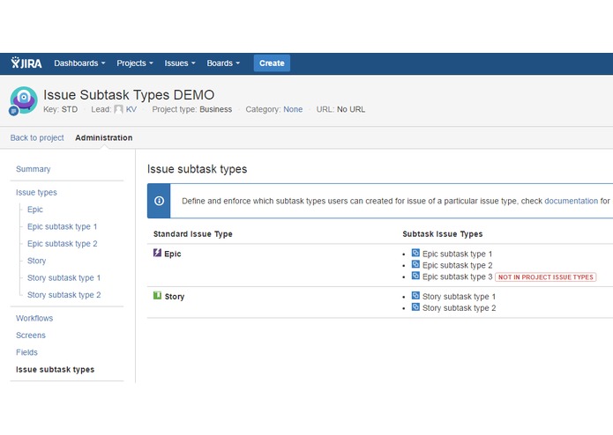Viewport: 613px width, 435px height.
Task: Click the Standard Issue Type column header
Action: [x=193, y=234]
